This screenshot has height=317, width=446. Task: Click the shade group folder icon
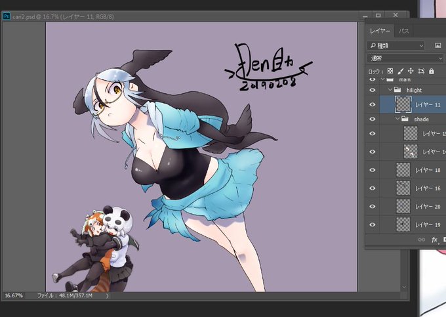click(405, 119)
